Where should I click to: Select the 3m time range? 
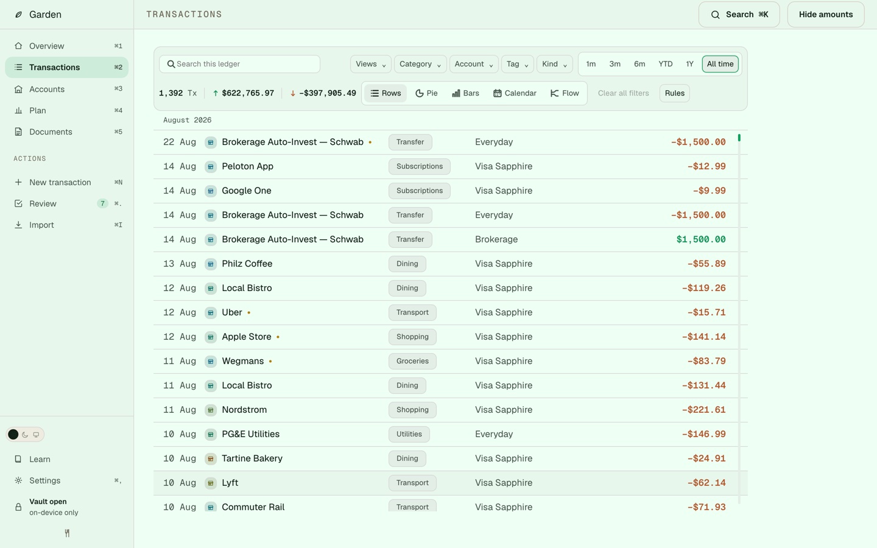coord(615,64)
